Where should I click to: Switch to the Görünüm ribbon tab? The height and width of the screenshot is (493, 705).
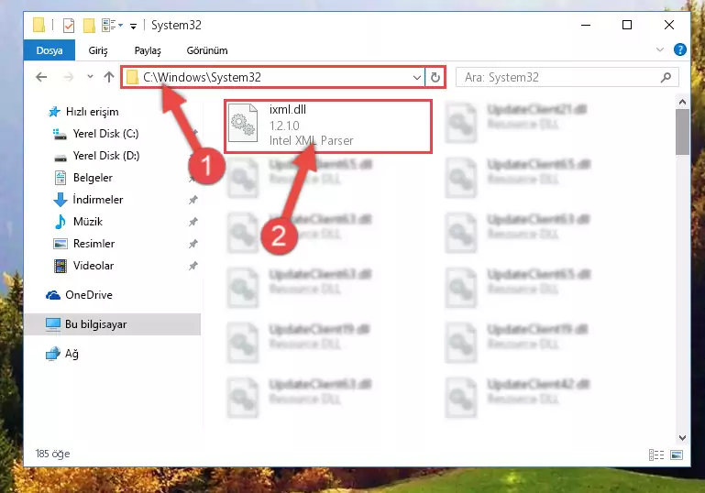(207, 50)
